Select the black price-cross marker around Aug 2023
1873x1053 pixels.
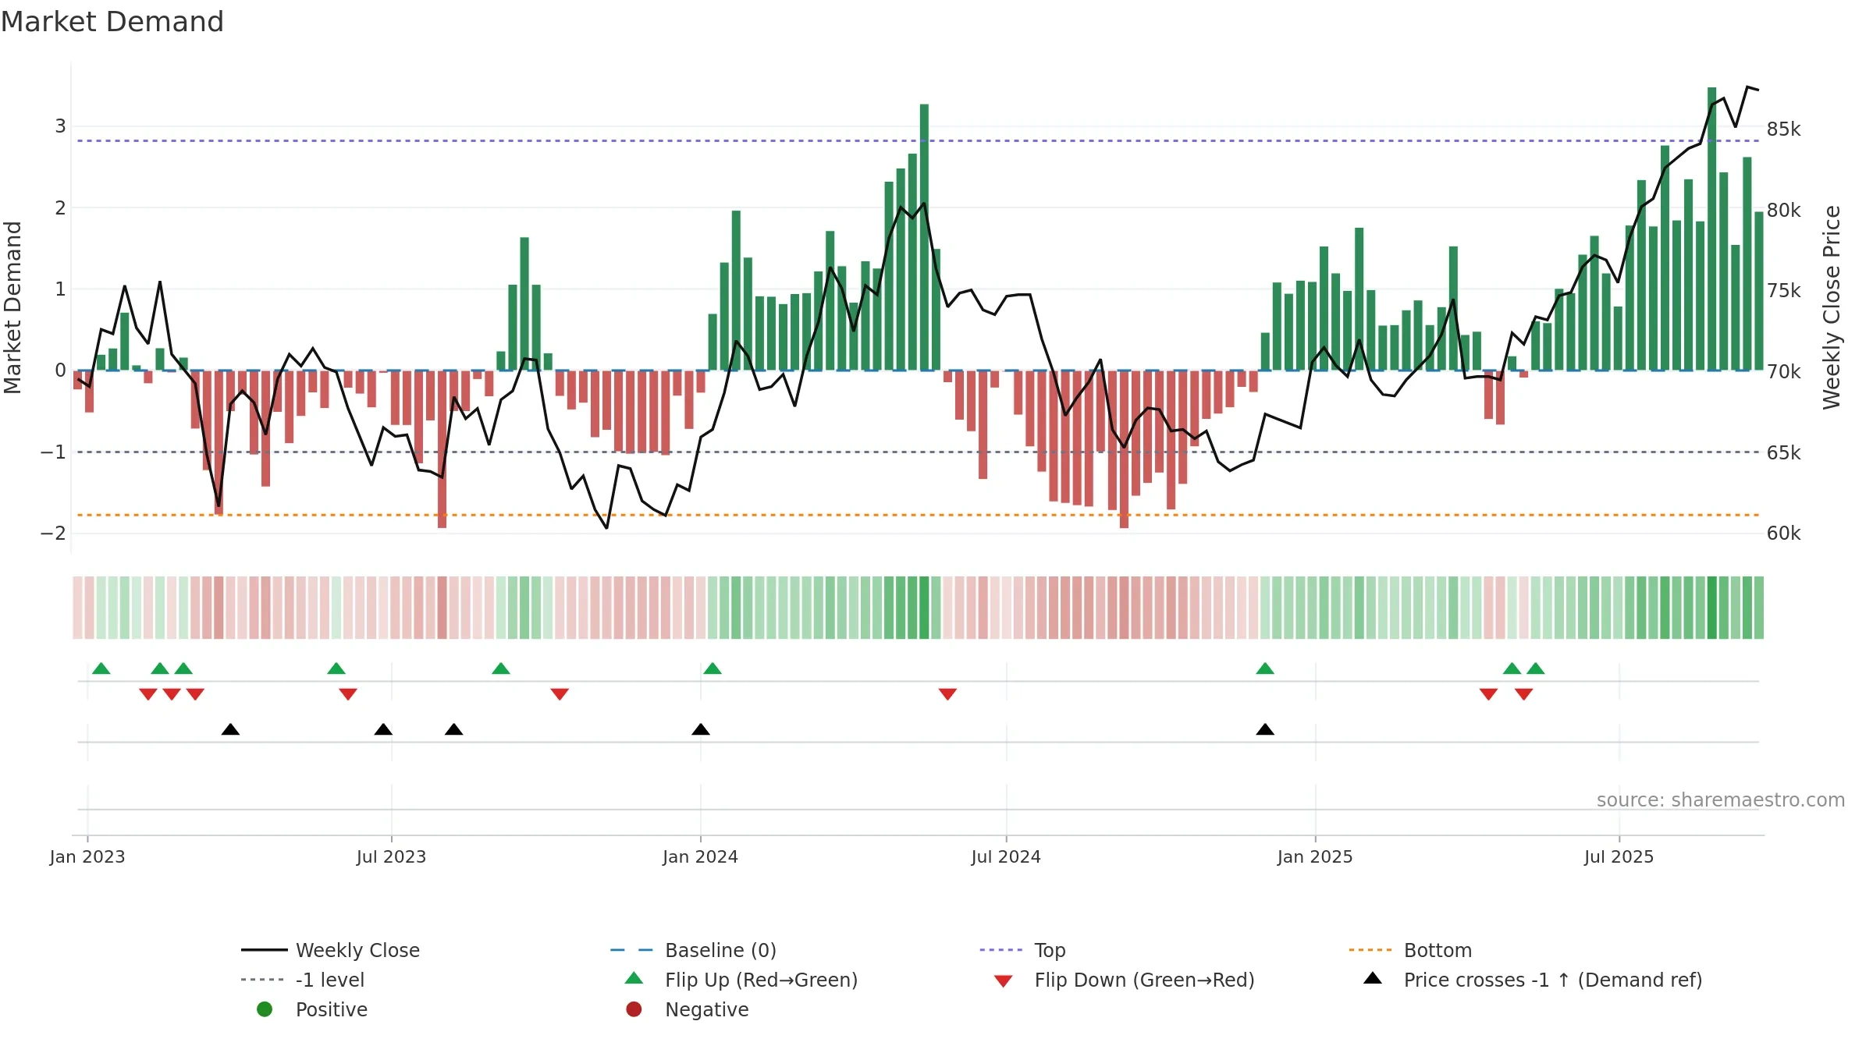(x=454, y=729)
